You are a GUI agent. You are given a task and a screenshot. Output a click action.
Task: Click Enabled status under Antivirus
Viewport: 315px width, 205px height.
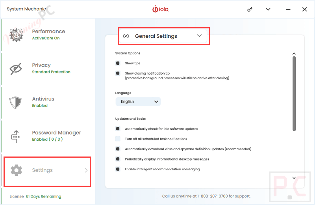pyautogui.click(x=40, y=106)
